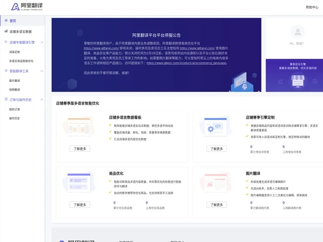This screenshot has height=242, width=323.
Task: Click the shop storefront icon in purple card
Action: tap(297, 81)
